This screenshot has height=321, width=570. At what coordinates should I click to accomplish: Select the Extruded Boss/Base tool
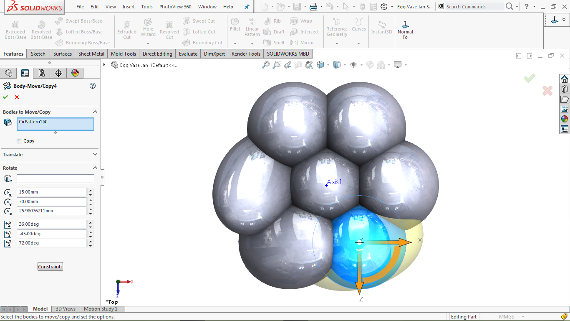pyautogui.click(x=15, y=29)
